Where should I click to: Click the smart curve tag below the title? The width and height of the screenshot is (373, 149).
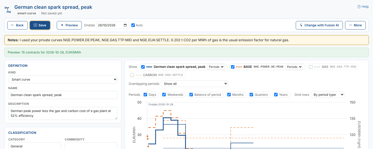pos(27,13)
